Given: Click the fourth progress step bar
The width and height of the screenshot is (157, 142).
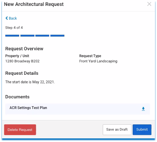Looking at the screenshot, I should pyautogui.click(x=57, y=36).
